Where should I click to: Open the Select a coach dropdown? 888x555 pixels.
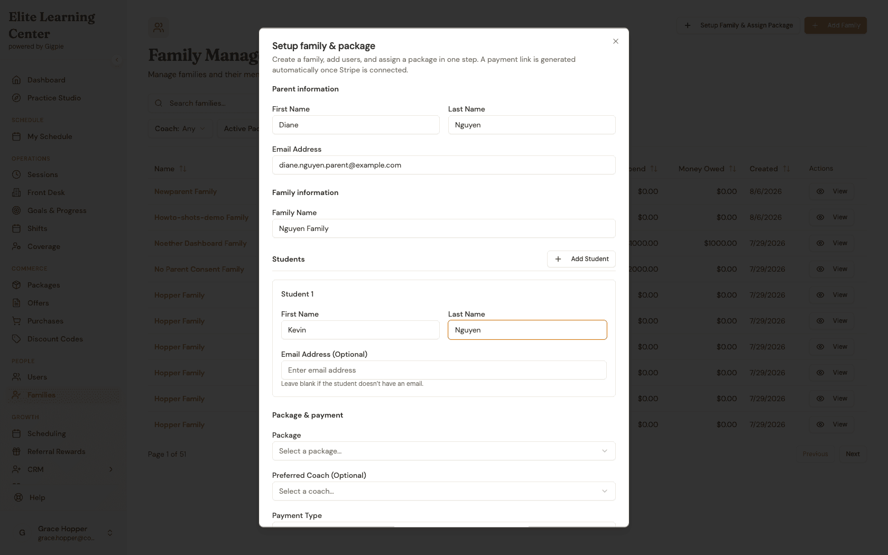(x=444, y=491)
